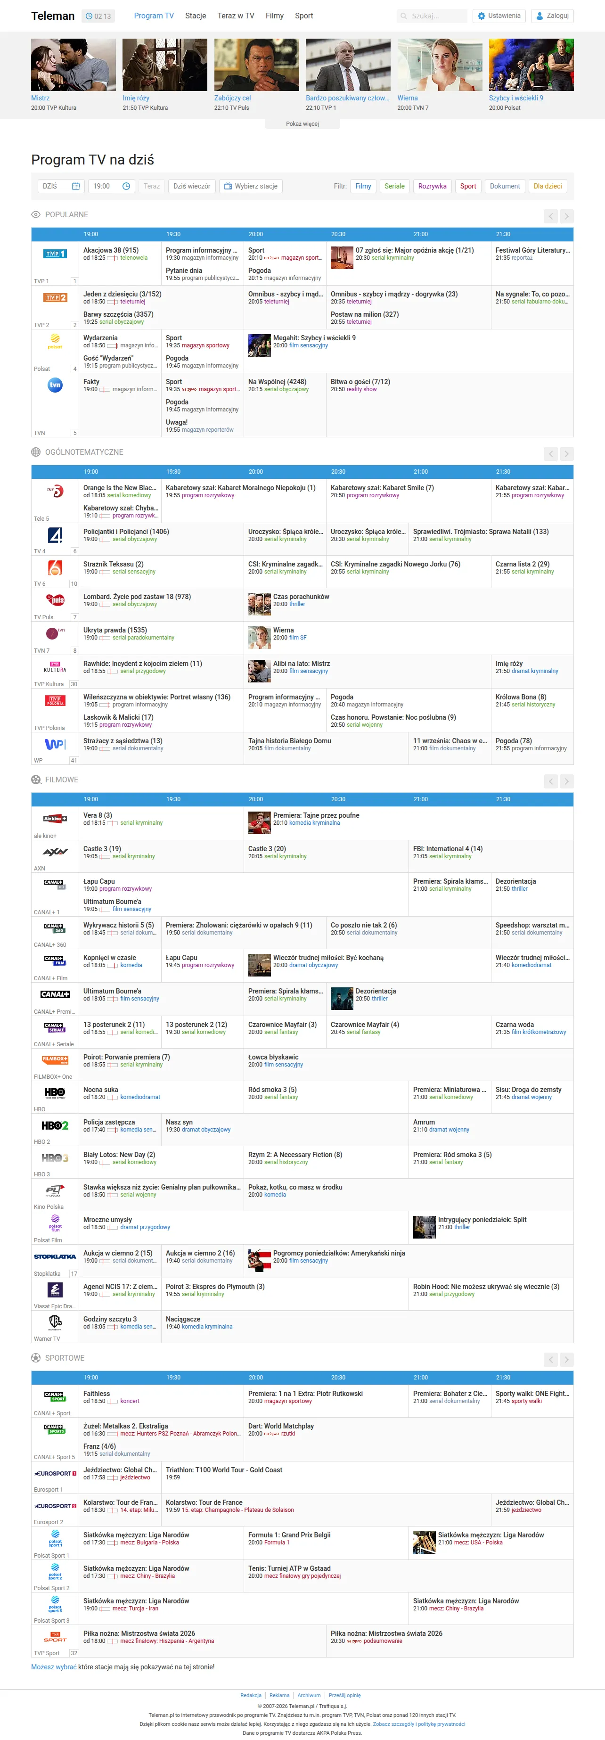Open the Wierna featured thumbnail at top

click(x=440, y=65)
